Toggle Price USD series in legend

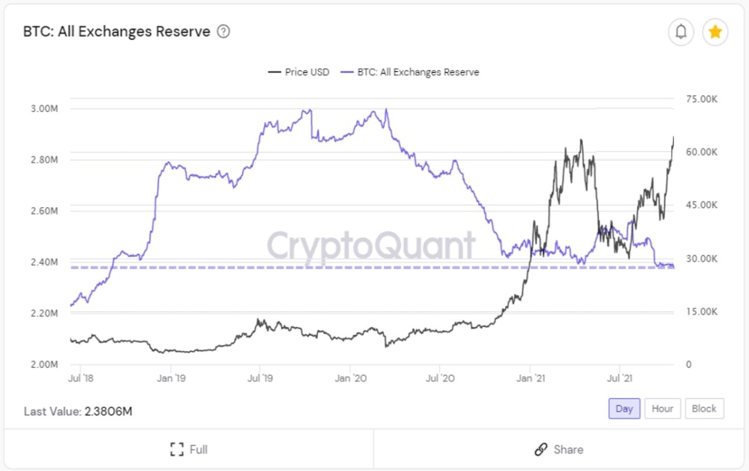[x=298, y=72]
